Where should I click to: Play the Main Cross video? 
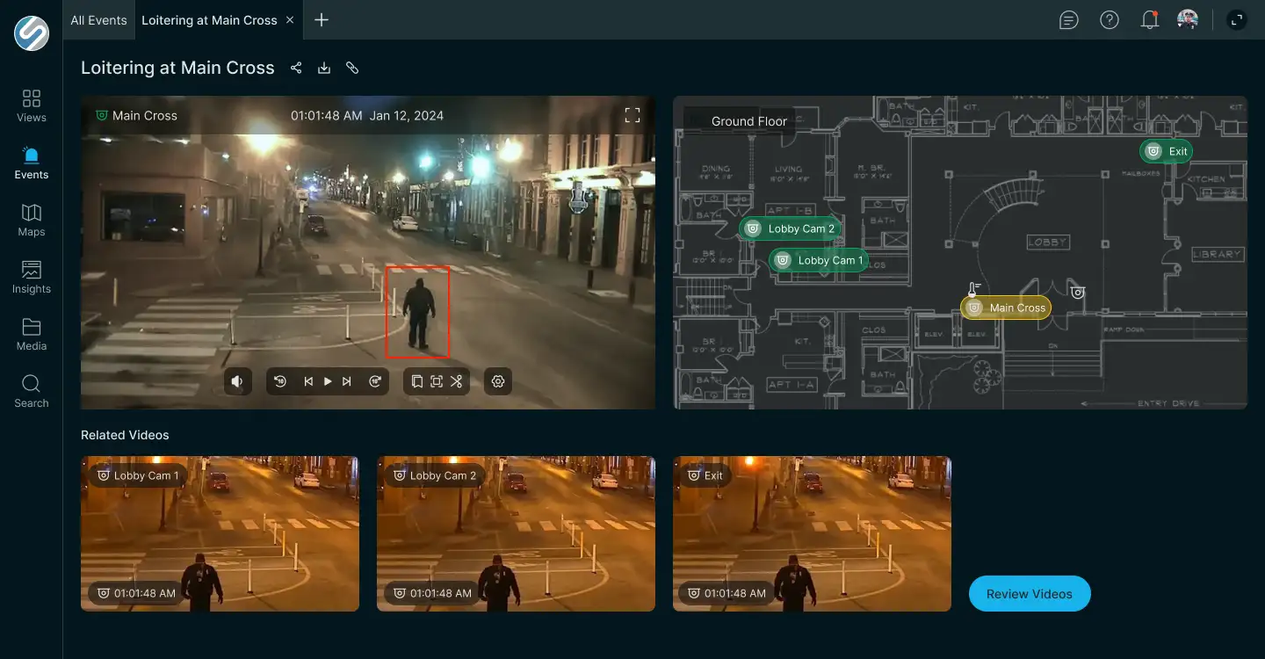point(328,381)
